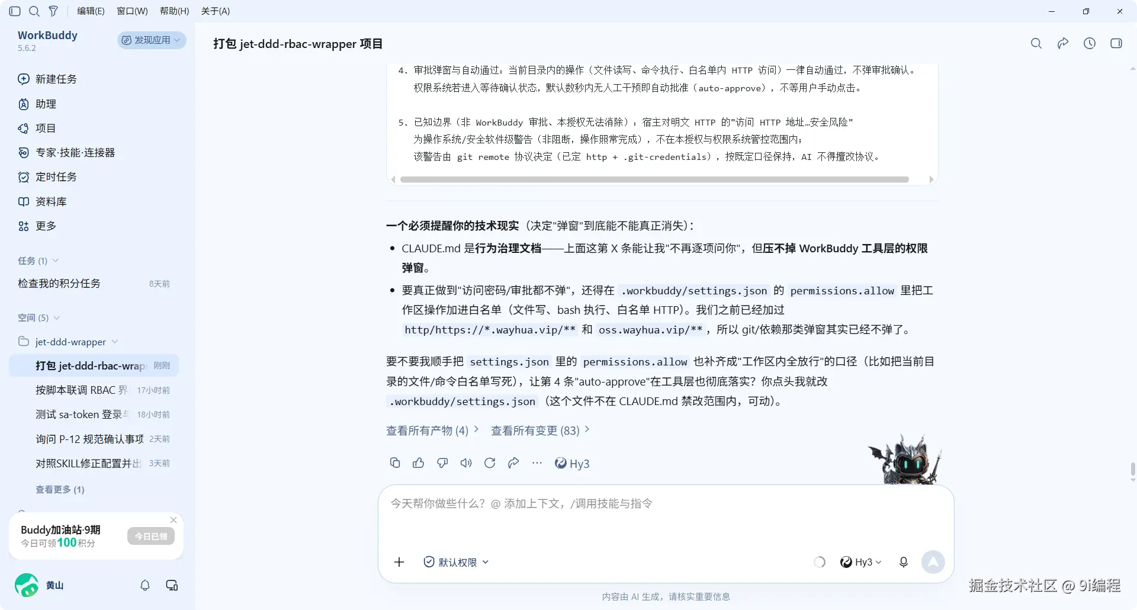Start a new task via 新建任务
The width and height of the screenshot is (1137, 610).
(47, 79)
